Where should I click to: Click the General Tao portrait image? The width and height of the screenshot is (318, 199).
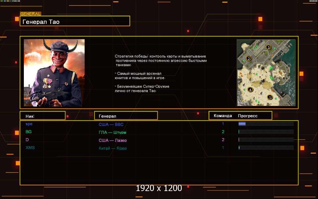pyautogui.click(x=54, y=73)
